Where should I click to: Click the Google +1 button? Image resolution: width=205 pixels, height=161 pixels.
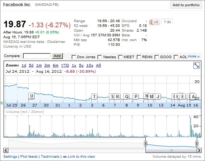(154, 22)
